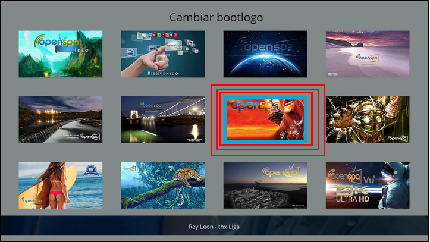
Task: Choose the Bienvenido pointing hand bootlogo
Action: pyautogui.click(x=163, y=54)
